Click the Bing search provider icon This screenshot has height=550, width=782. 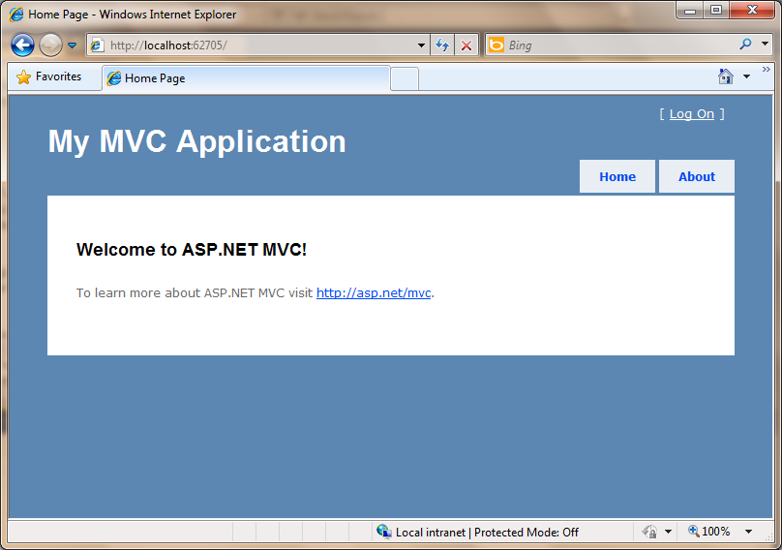496,45
